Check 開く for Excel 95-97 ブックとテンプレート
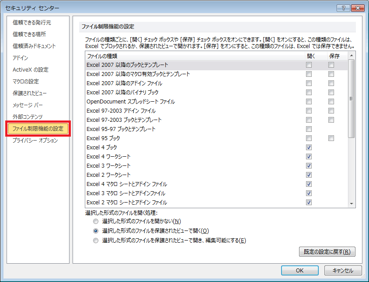369x282 pixels. (x=309, y=129)
